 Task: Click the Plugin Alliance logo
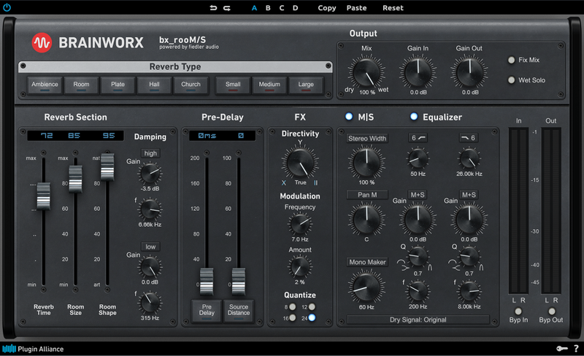click(33, 349)
